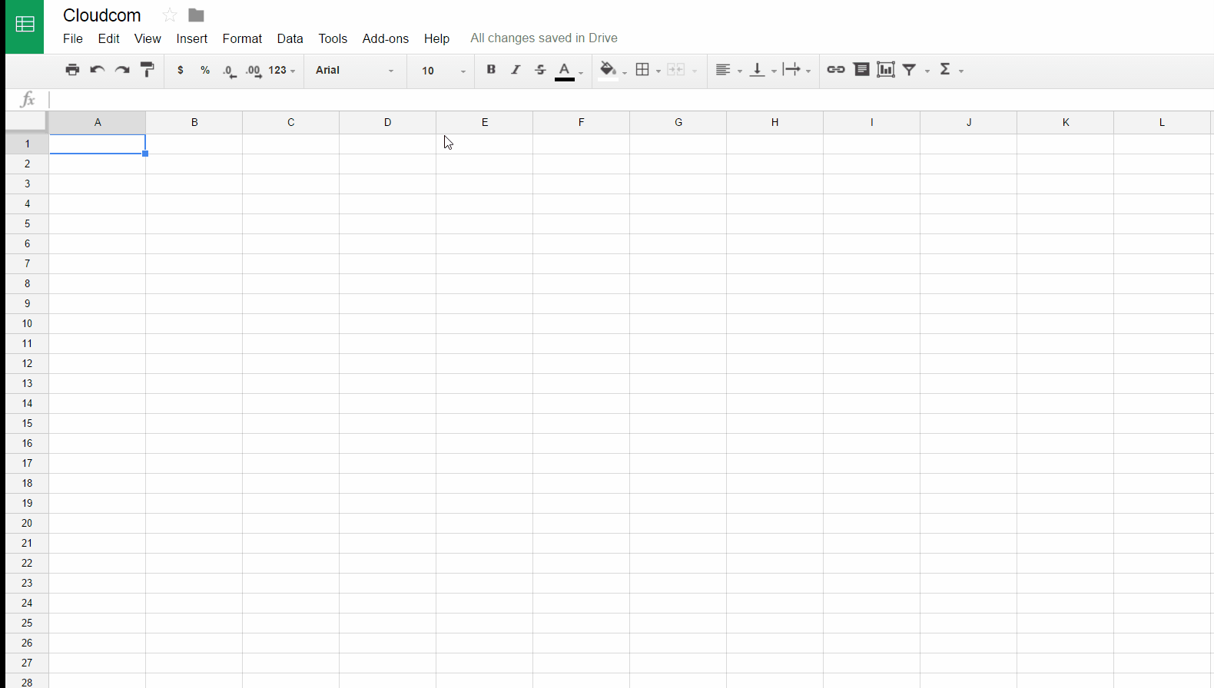
Task: Open the Tools menu
Action: click(x=333, y=38)
